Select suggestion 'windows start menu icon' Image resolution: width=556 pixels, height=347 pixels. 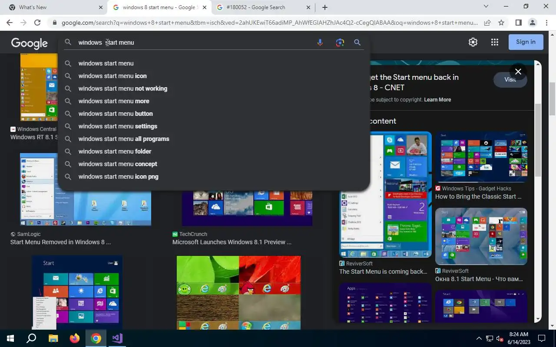click(214, 76)
